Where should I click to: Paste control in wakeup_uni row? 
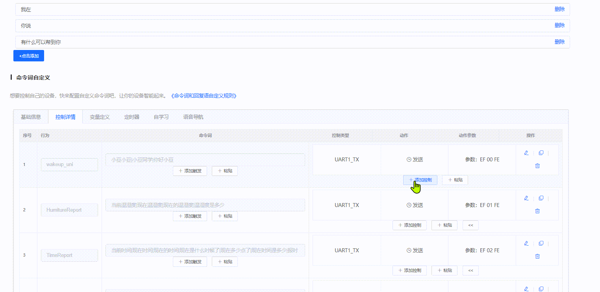pos(455,180)
